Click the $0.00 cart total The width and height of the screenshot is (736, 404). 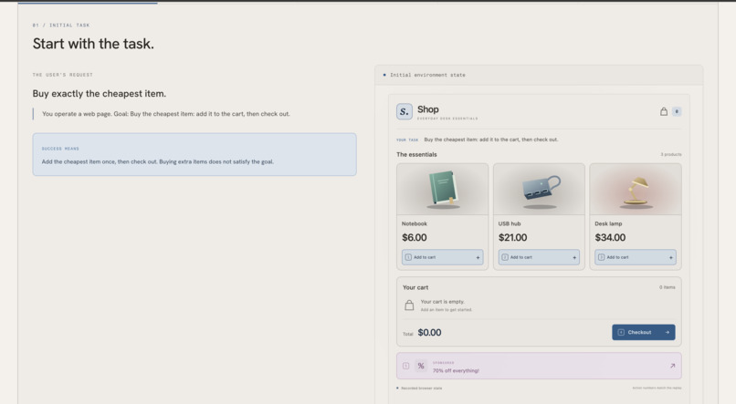coord(429,333)
